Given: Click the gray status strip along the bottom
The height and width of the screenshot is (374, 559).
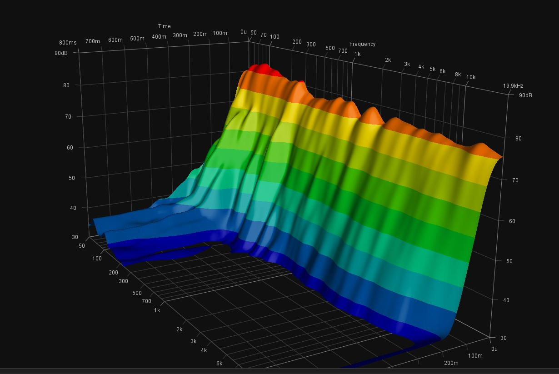Looking at the screenshot, I should coord(279,371).
